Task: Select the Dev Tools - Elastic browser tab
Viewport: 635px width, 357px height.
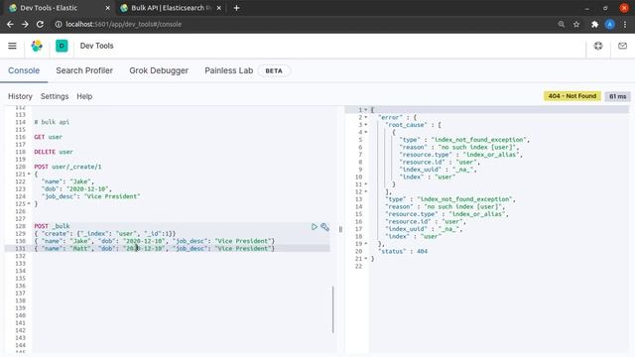Action: (60, 8)
